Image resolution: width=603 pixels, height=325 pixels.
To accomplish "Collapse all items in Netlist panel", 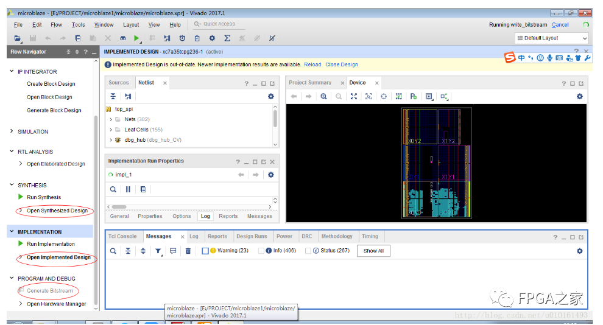I will pos(113,97).
